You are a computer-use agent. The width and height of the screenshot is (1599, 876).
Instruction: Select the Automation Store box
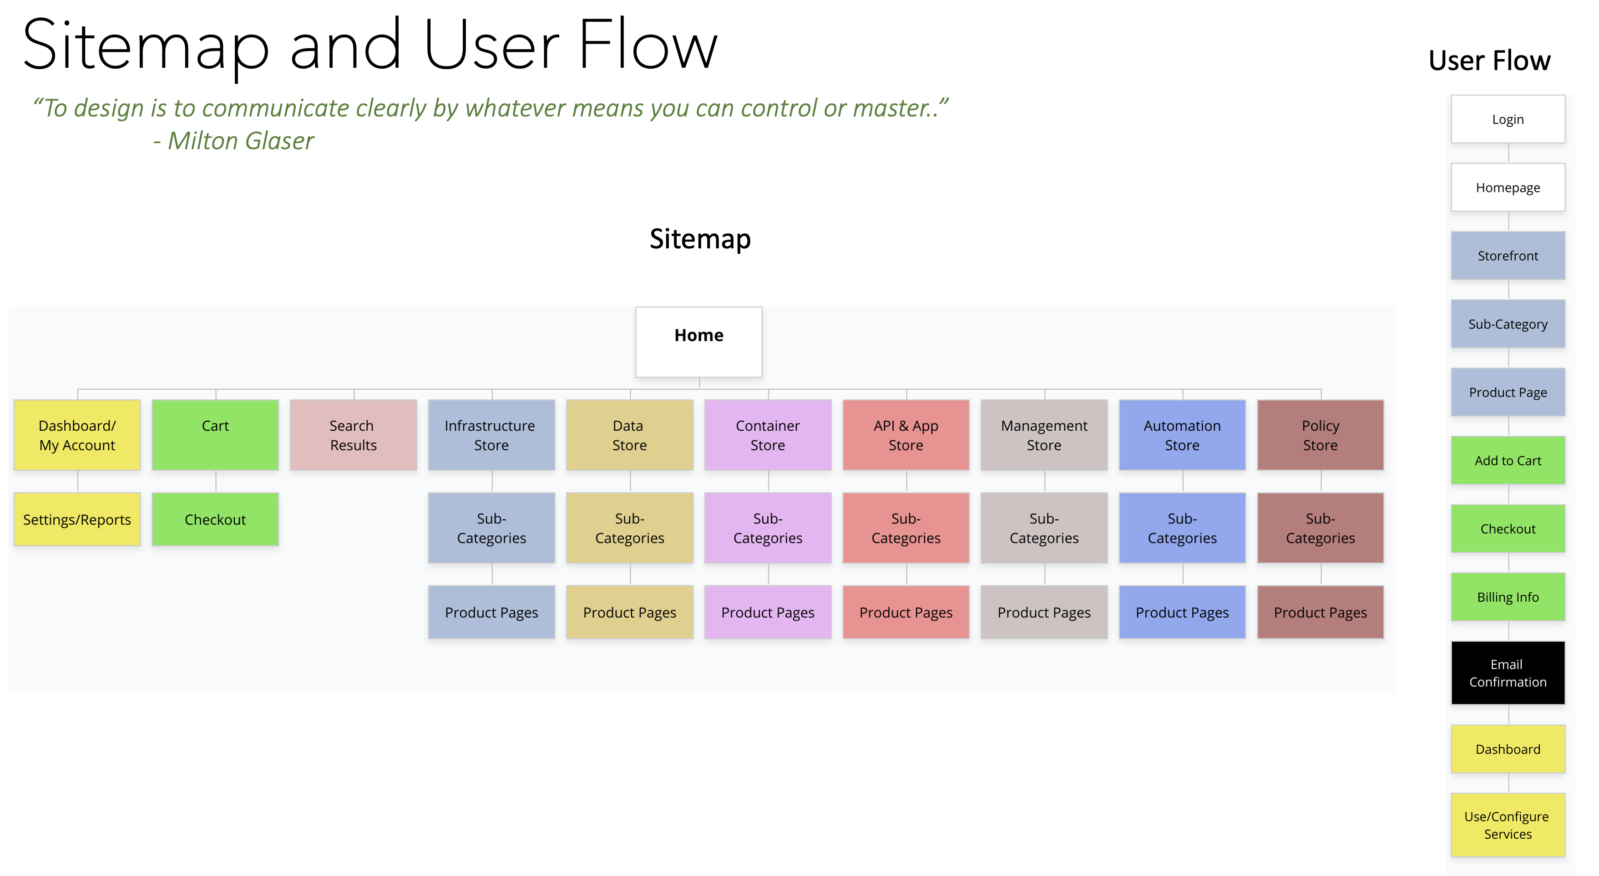[x=1182, y=435]
